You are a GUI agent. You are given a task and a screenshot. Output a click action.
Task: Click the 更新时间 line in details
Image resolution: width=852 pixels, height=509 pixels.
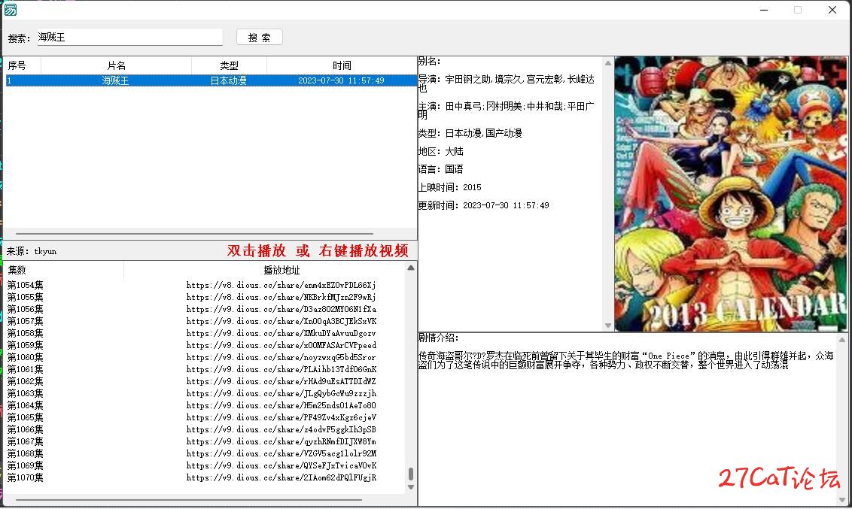484,205
